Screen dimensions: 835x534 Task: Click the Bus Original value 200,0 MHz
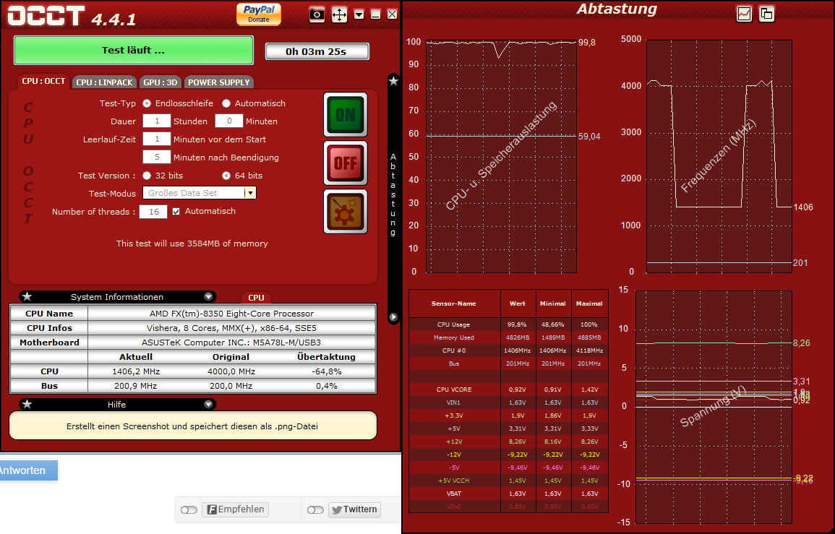[x=231, y=385]
